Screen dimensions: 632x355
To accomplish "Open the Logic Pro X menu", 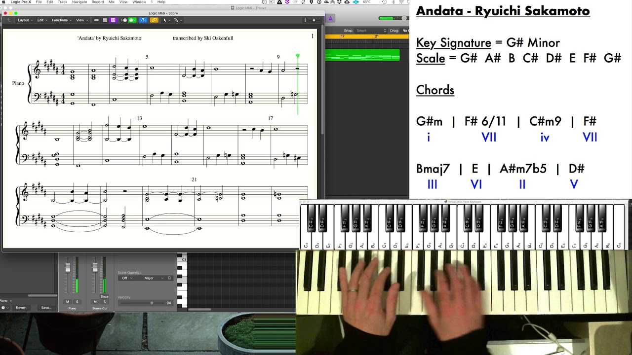I will pos(20,2).
